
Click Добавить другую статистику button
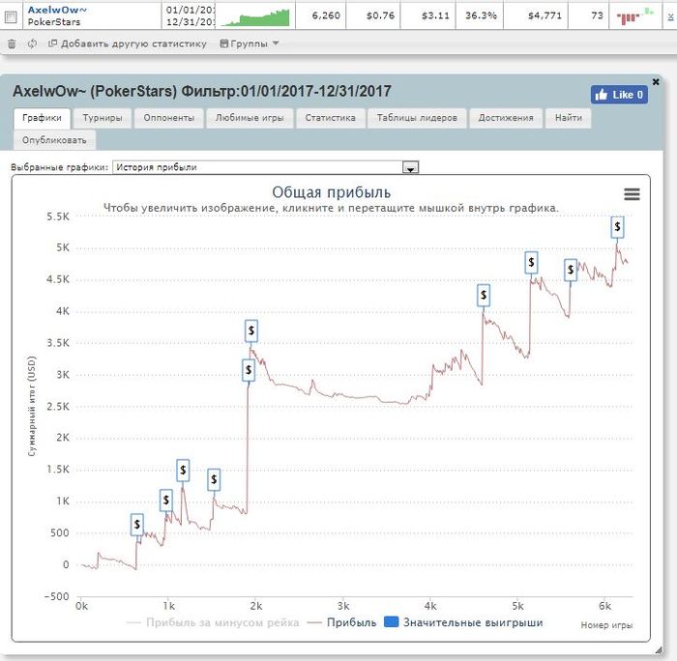coord(128,43)
